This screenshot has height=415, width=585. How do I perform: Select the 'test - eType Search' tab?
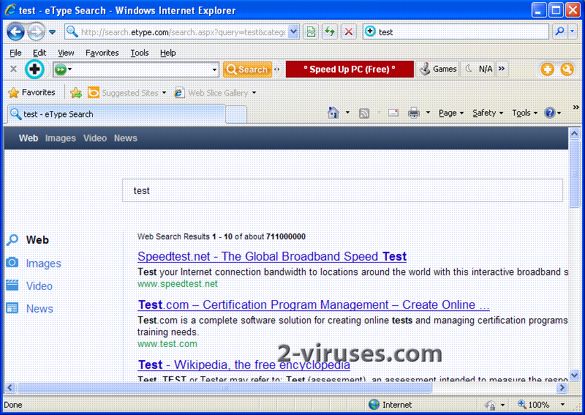point(116,114)
